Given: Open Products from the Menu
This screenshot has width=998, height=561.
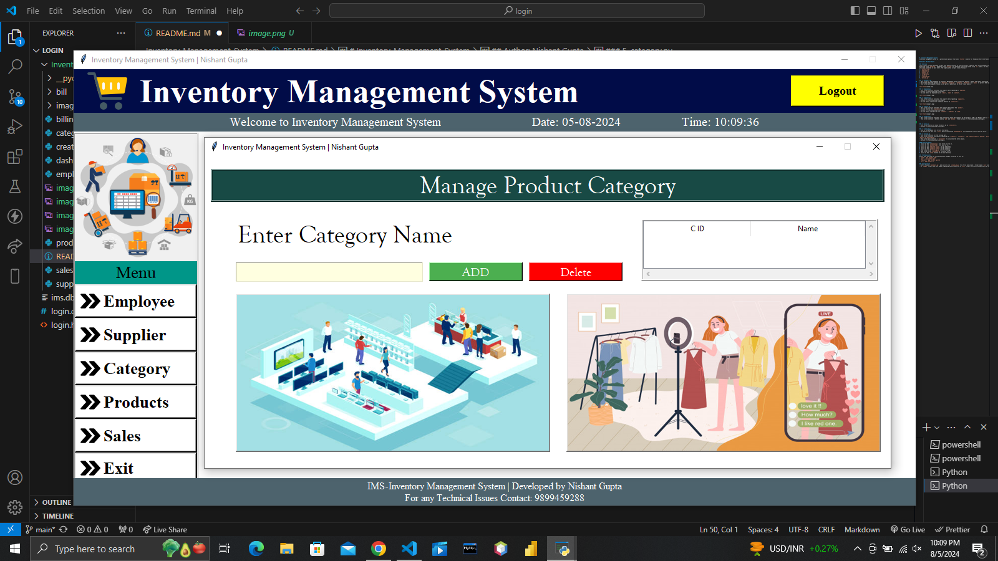Looking at the screenshot, I should 135,402.
